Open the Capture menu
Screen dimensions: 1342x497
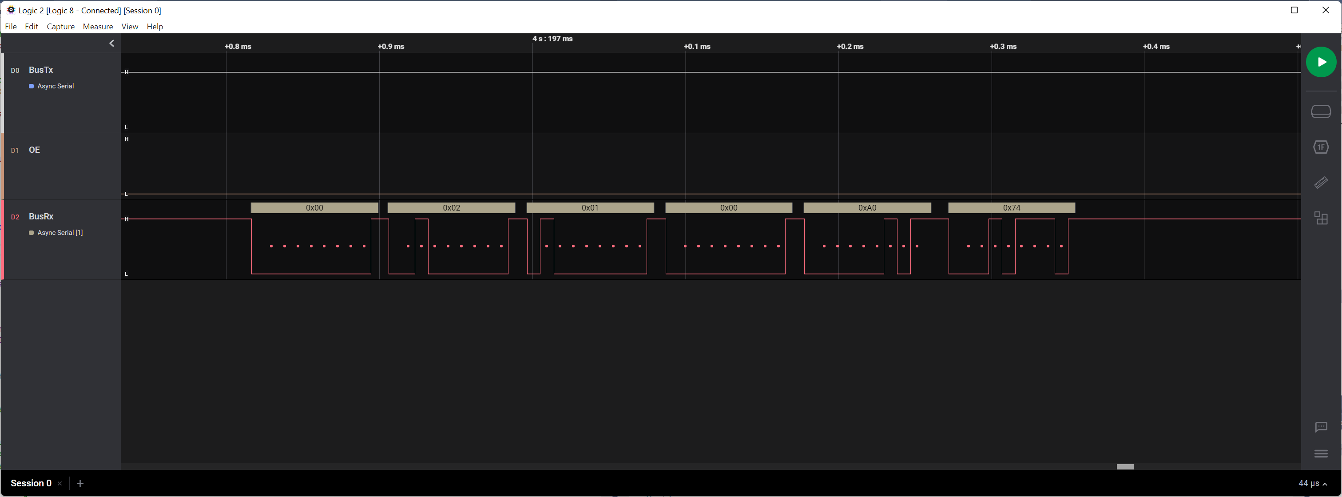click(x=60, y=27)
